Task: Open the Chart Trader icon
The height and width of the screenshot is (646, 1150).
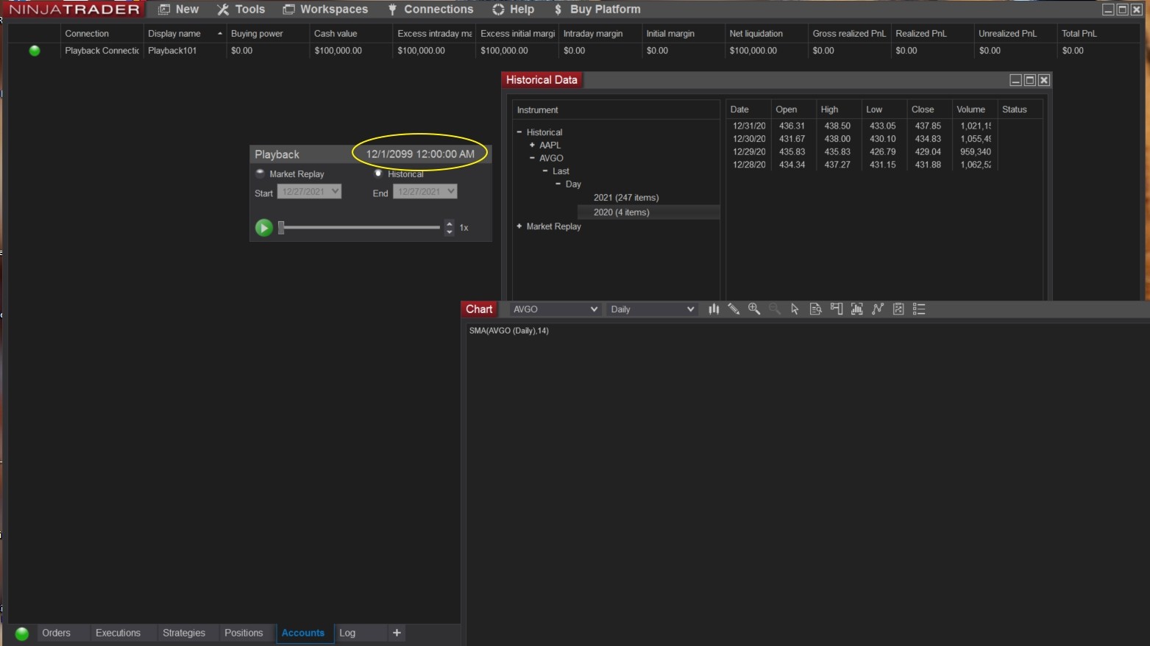Action: [836, 309]
